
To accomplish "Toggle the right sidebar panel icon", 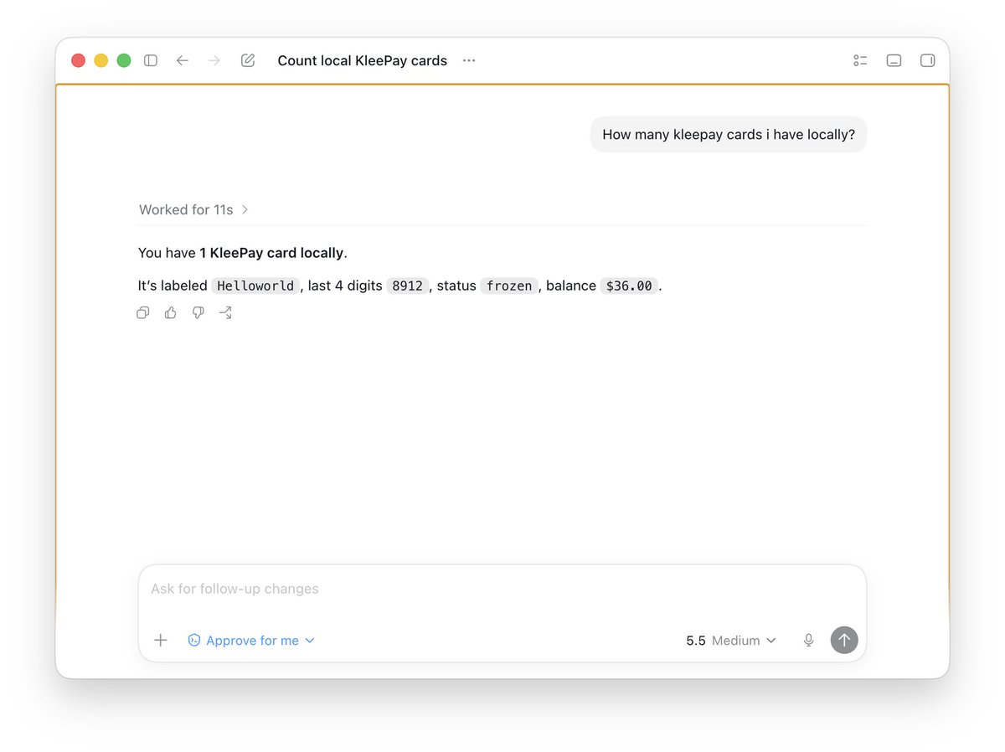I will click(927, 60).
